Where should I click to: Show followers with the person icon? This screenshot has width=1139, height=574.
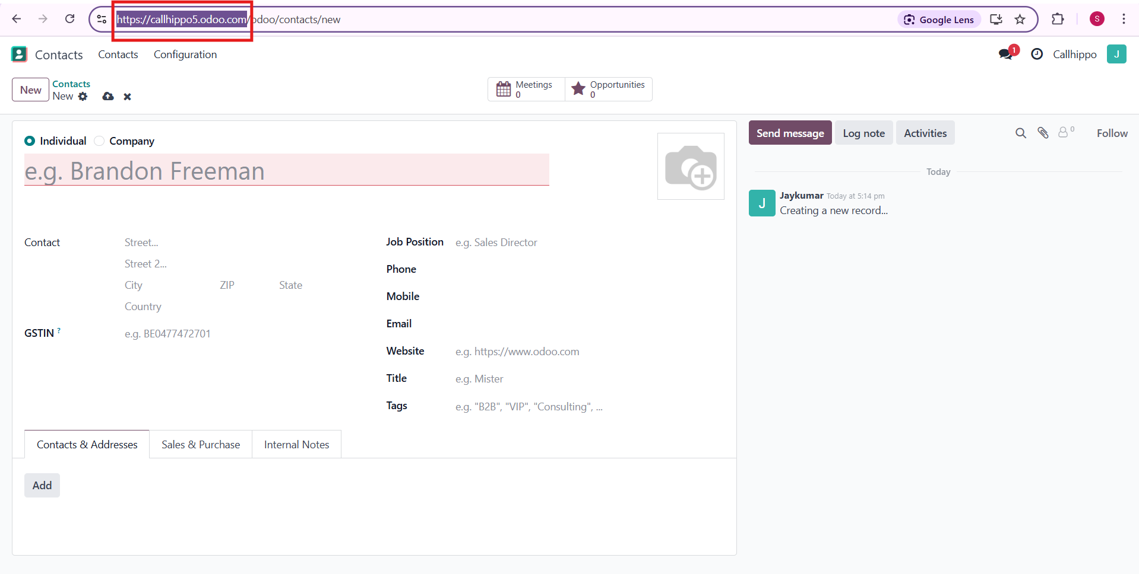point(1066,132)
